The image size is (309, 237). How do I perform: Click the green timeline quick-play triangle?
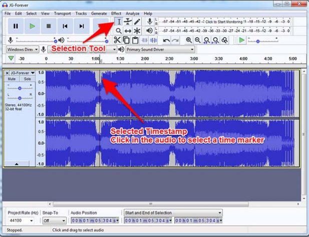(x=11, y=58)
